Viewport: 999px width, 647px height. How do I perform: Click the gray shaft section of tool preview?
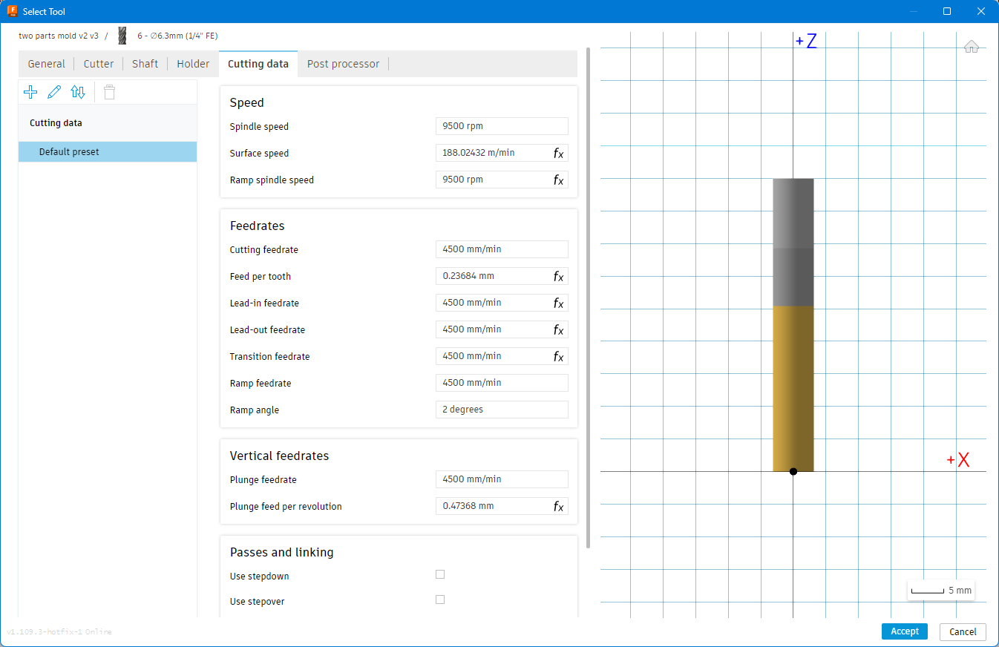793,243
